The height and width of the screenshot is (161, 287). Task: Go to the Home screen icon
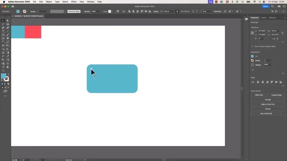coord(13,6)
